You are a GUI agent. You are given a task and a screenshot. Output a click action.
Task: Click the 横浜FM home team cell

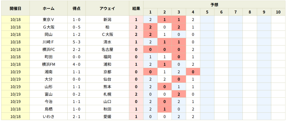[x=49, y=64]
